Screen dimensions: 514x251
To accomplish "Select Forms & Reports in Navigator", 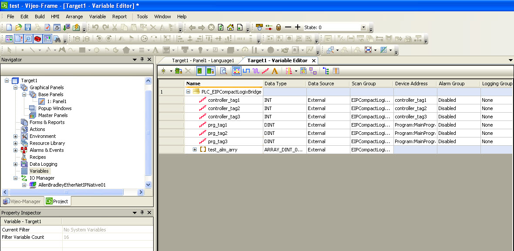I will [x=47, y=122].
